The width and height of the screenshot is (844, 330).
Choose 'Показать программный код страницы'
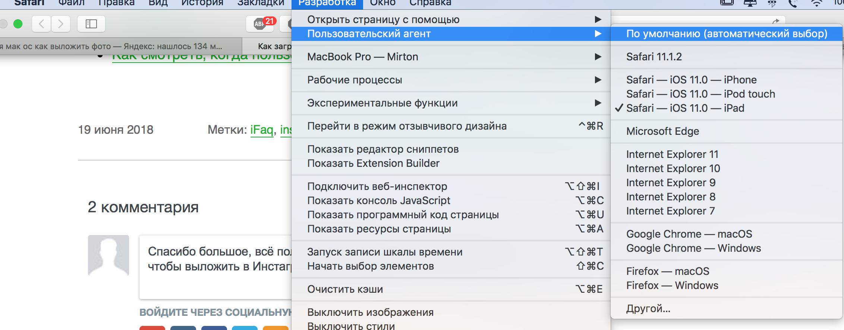click(x=451, y=215)
